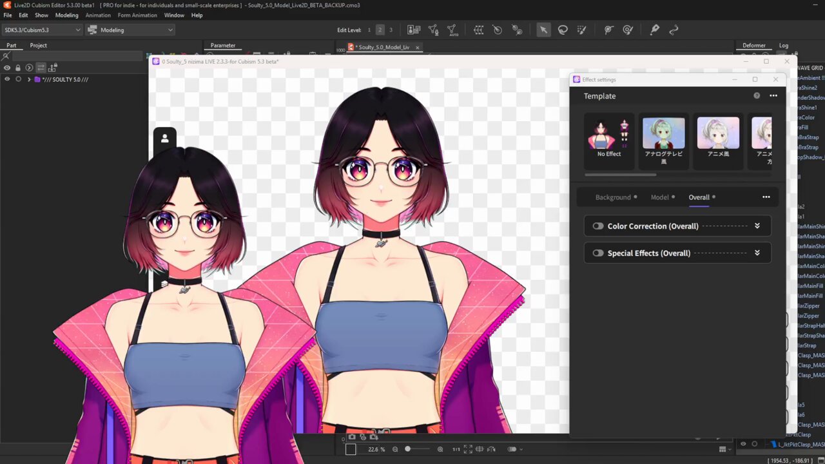The image size is (825, 464).
Task: Click zoom in magnifier in canvas bar
Action: (440, 449)
